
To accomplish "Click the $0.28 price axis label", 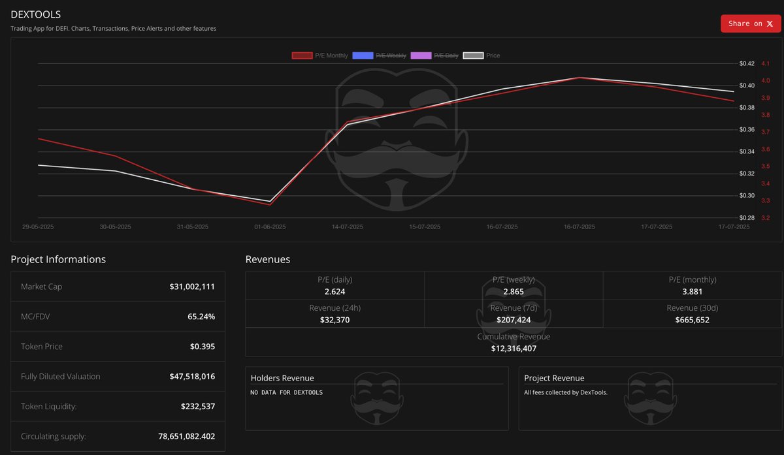I will coord(747,218).
